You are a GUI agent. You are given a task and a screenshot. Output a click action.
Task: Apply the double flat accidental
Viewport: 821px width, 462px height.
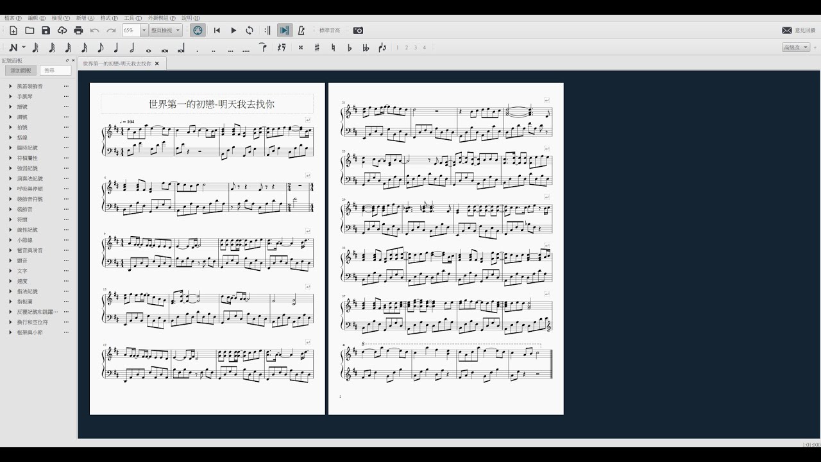tap(366, 47)
